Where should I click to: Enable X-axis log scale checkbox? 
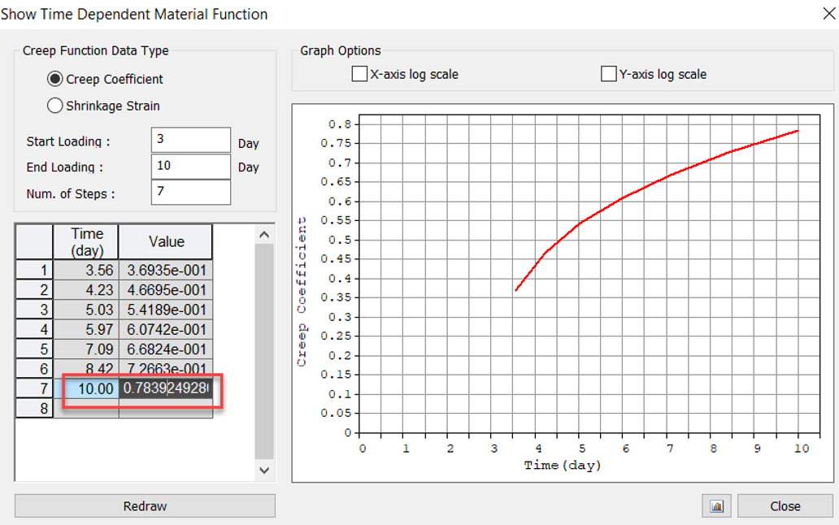point(359,74)
